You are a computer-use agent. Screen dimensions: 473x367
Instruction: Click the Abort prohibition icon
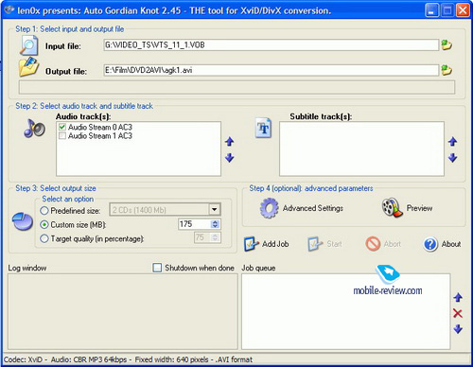pyautogui.click(x=373, y=244)
